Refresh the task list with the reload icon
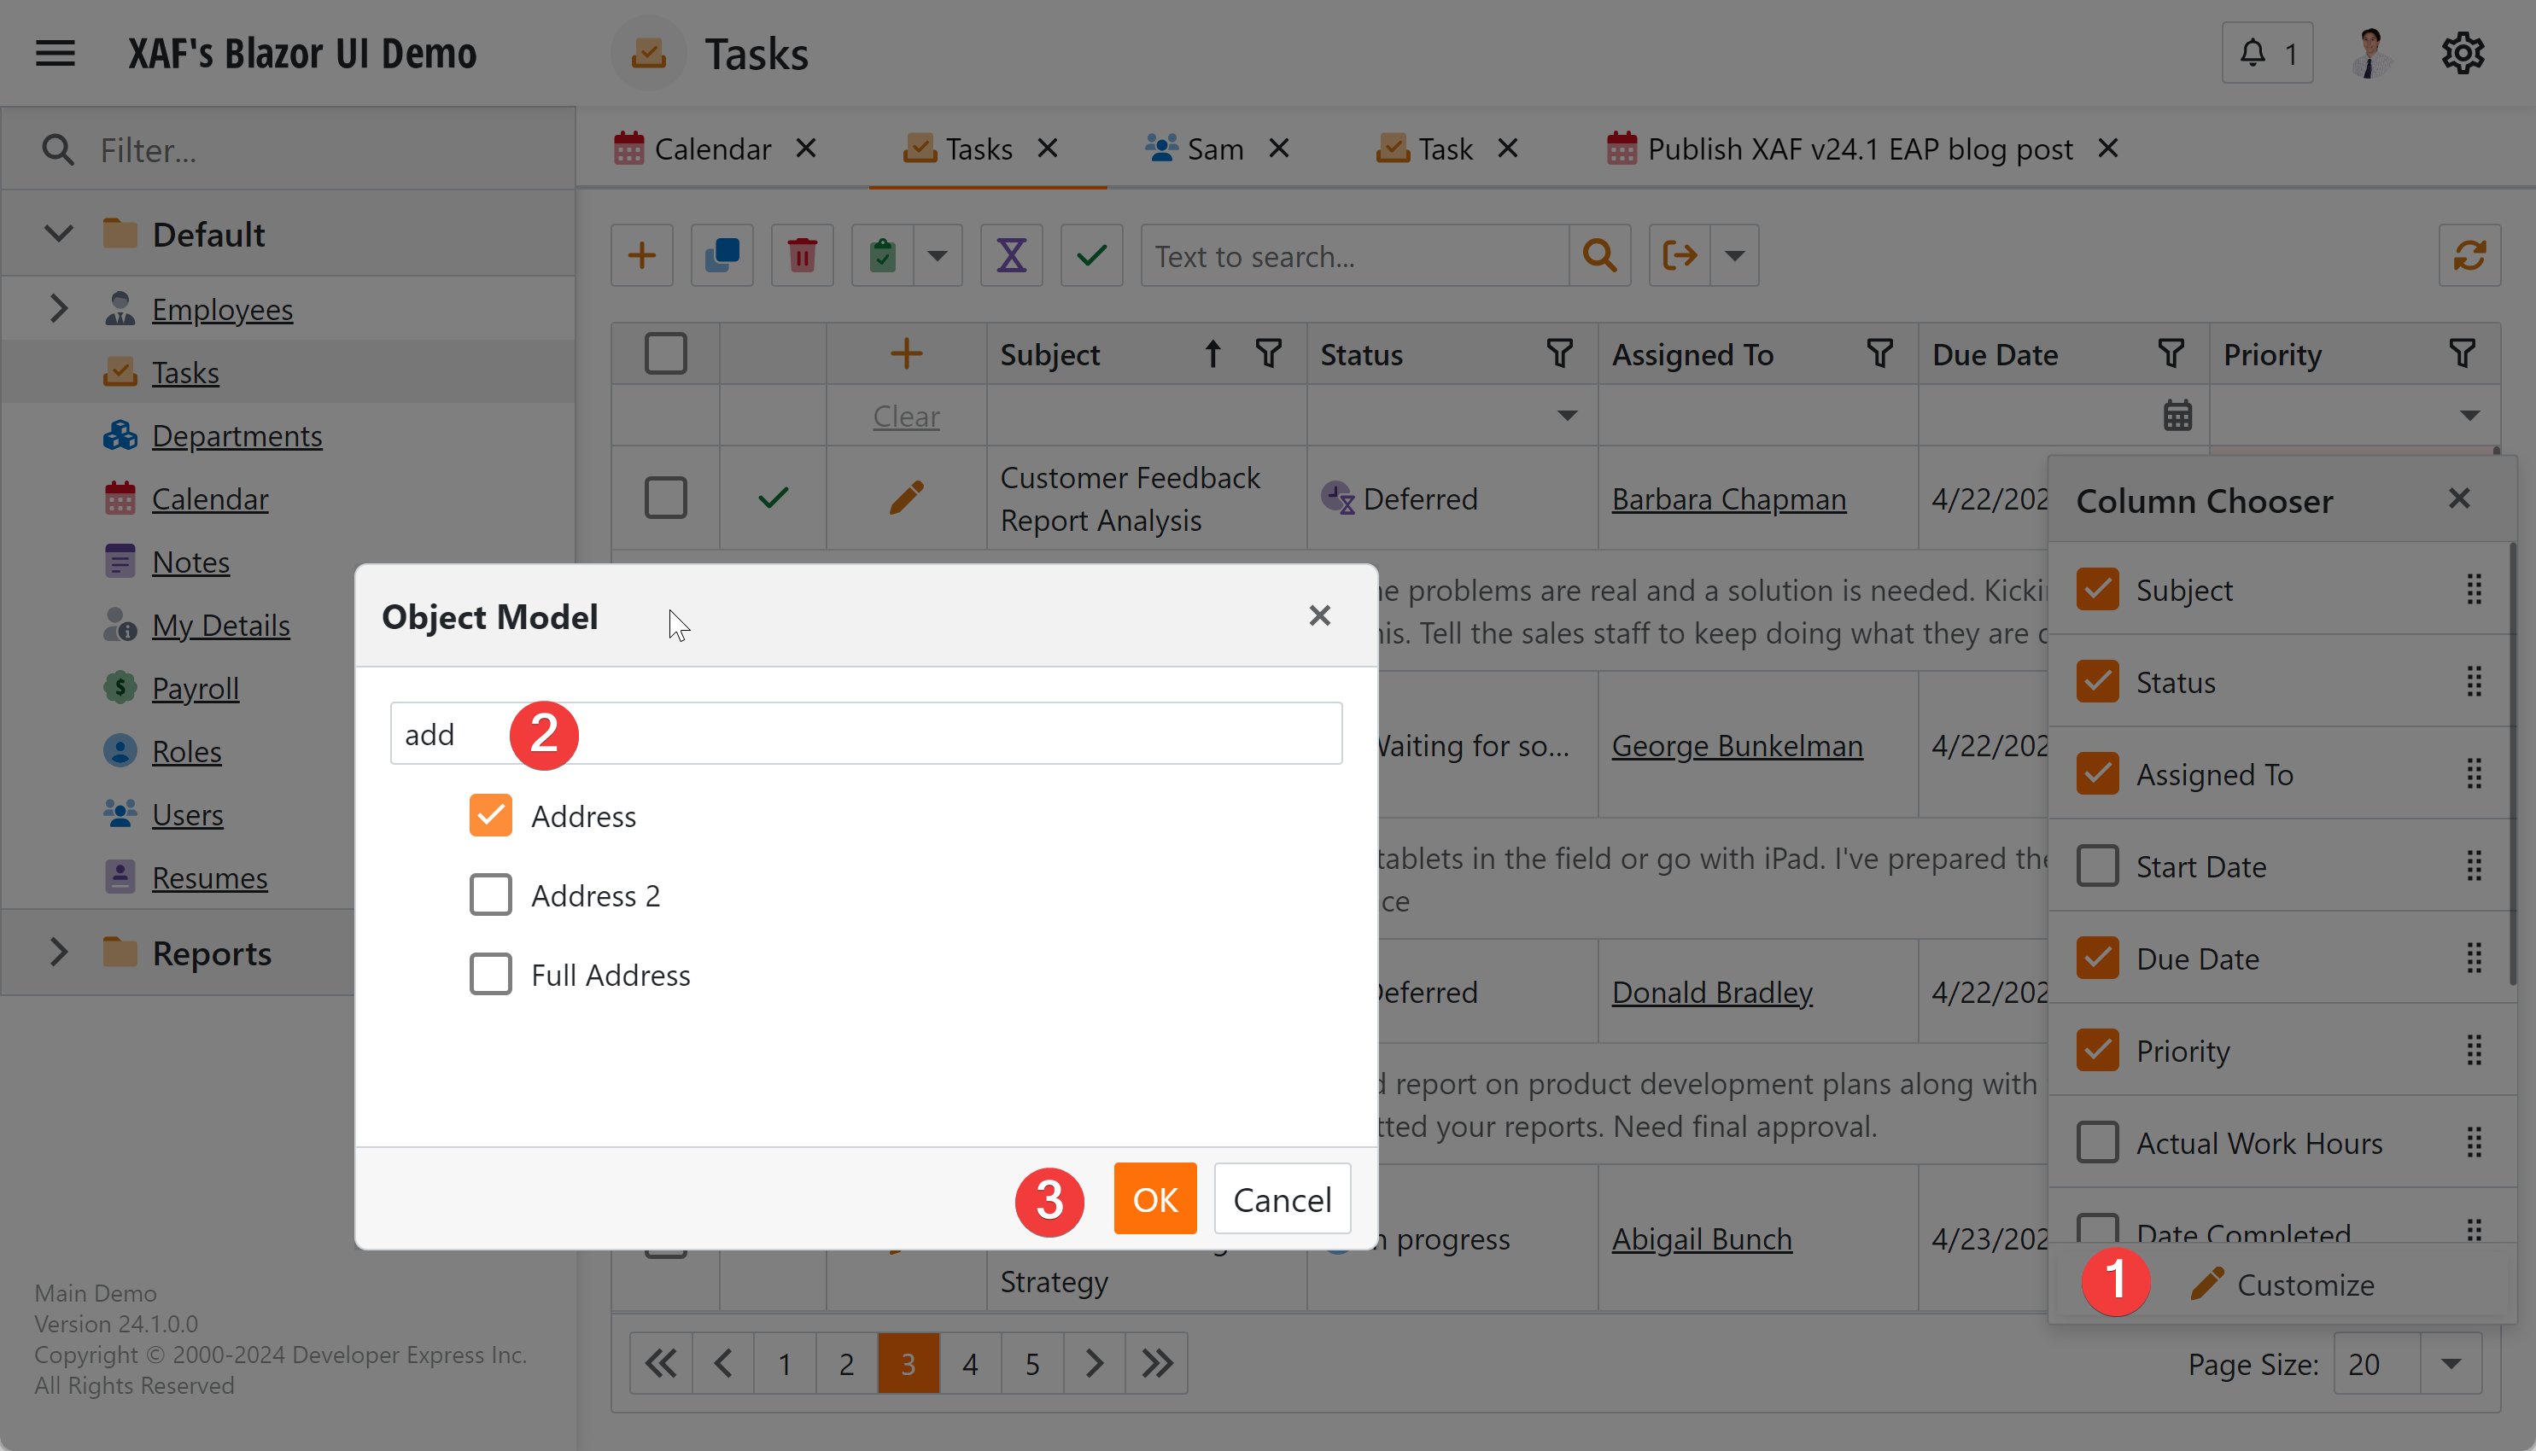The image size is (2536, 1451). click(2469, 256)
